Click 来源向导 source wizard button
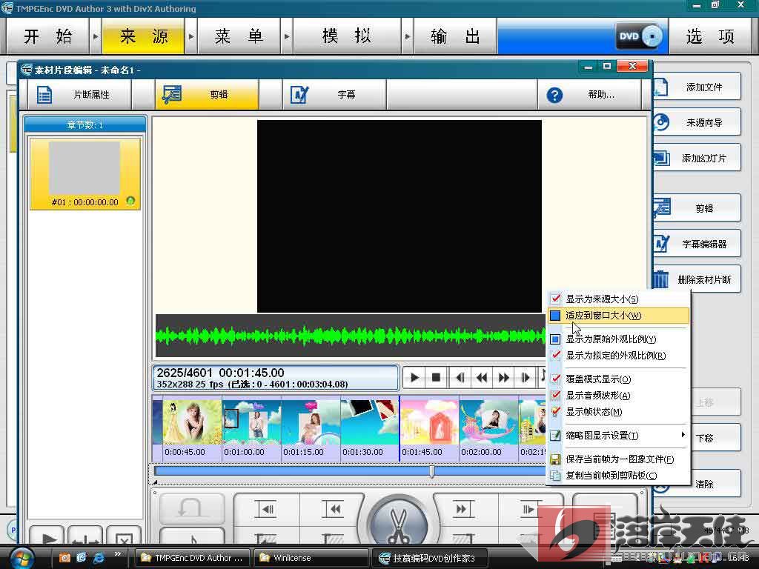The width and height of the screenshot is (759, 569). pos(697,122)
